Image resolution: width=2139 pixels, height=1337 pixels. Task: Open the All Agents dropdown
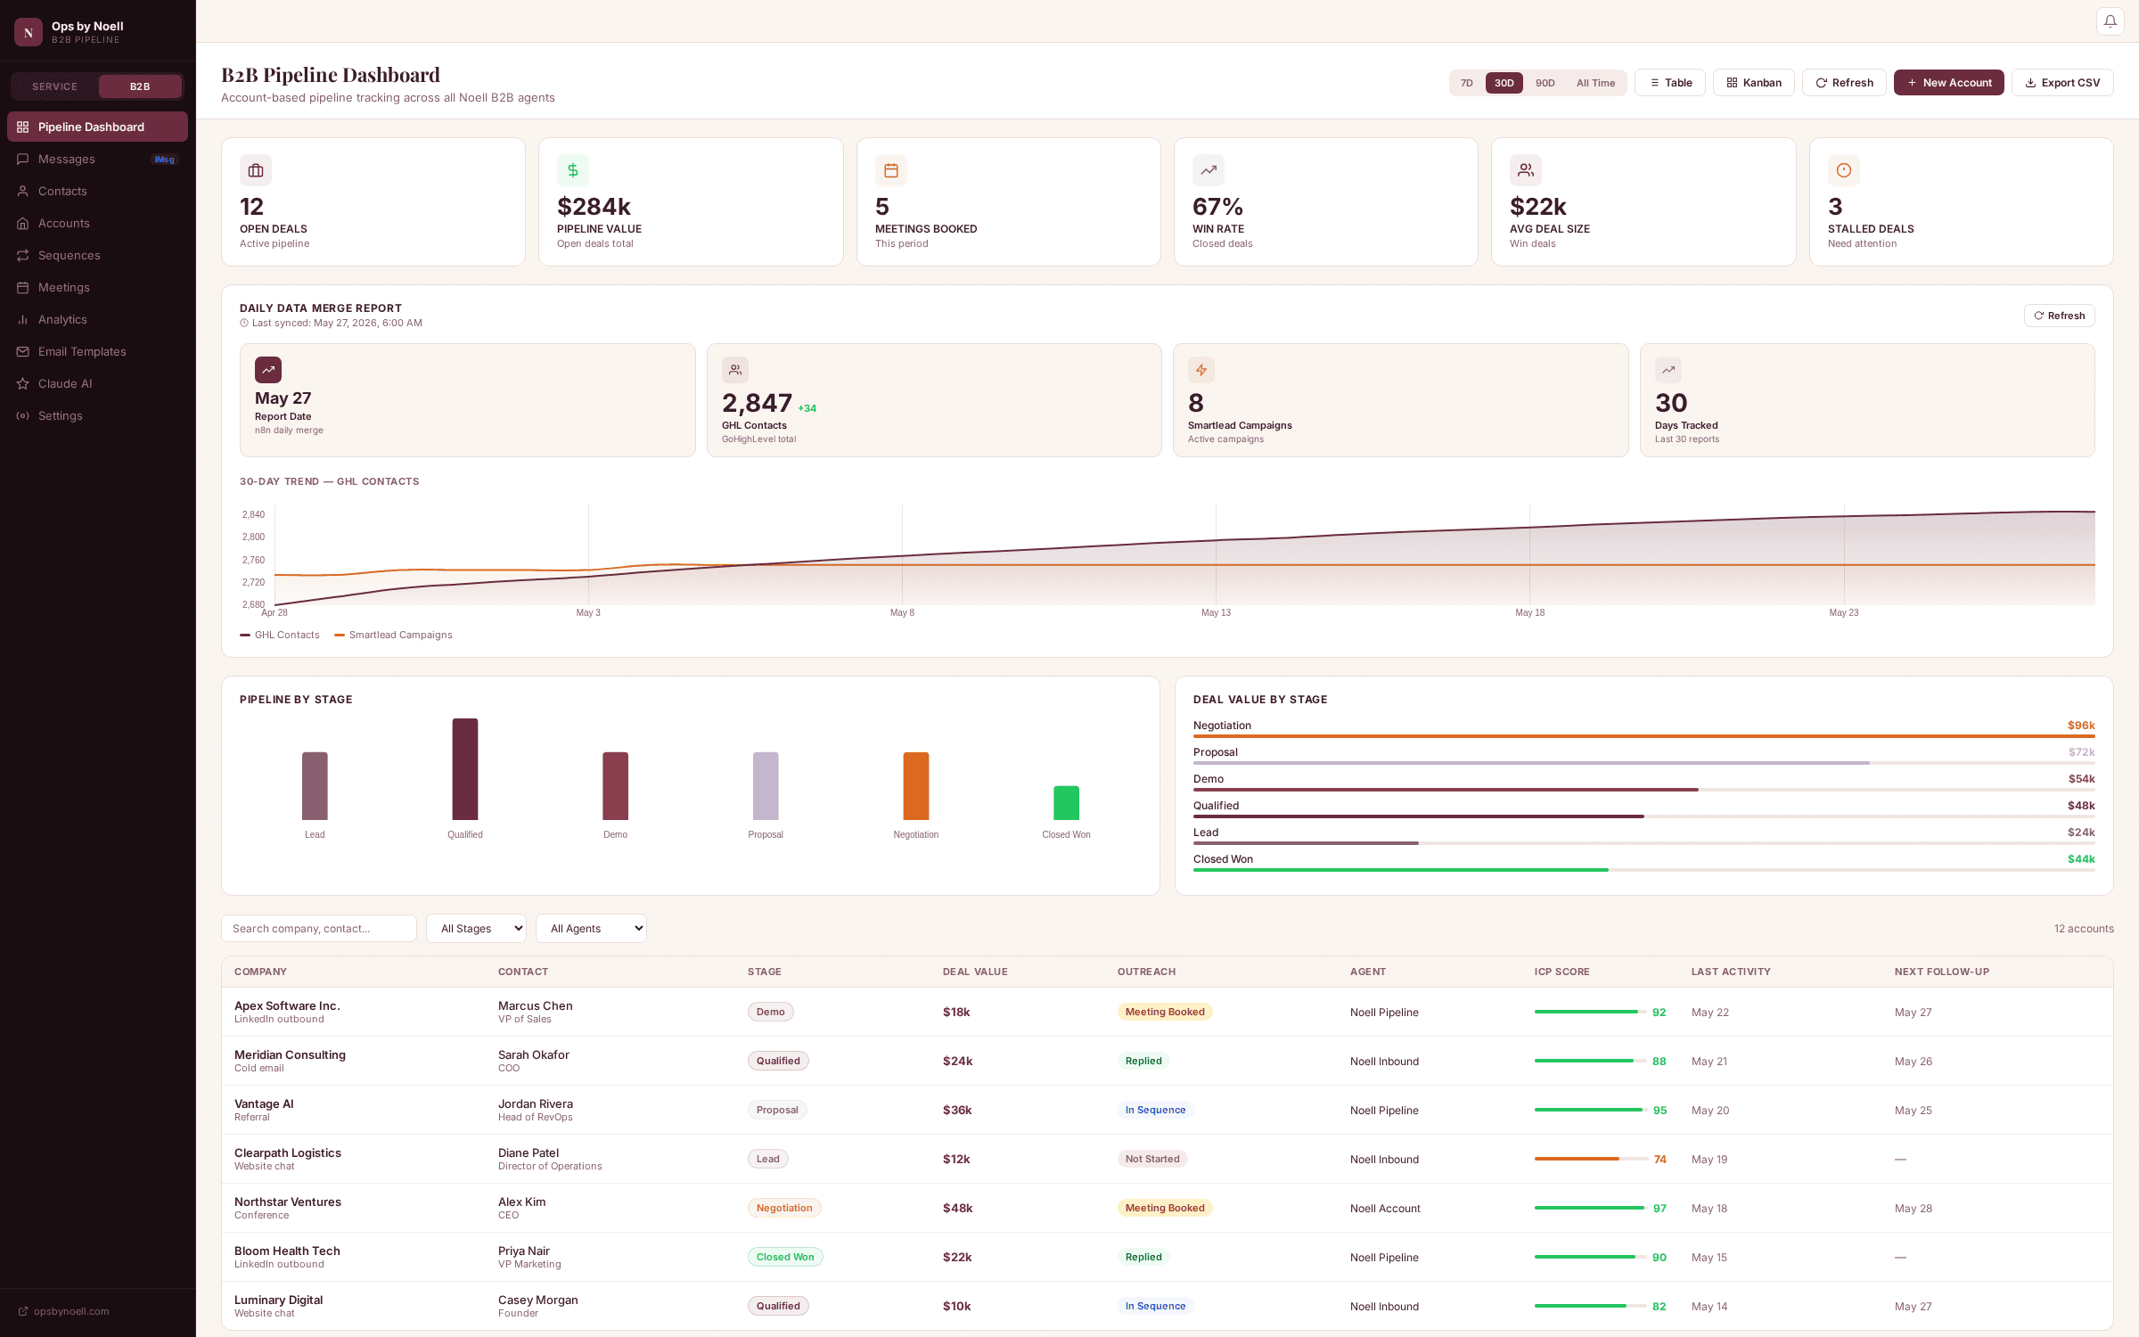coord(591,928)
